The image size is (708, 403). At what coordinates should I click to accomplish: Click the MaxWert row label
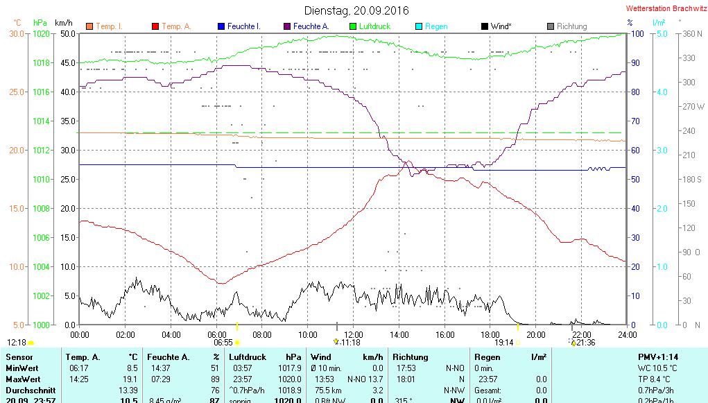(24, 379)
